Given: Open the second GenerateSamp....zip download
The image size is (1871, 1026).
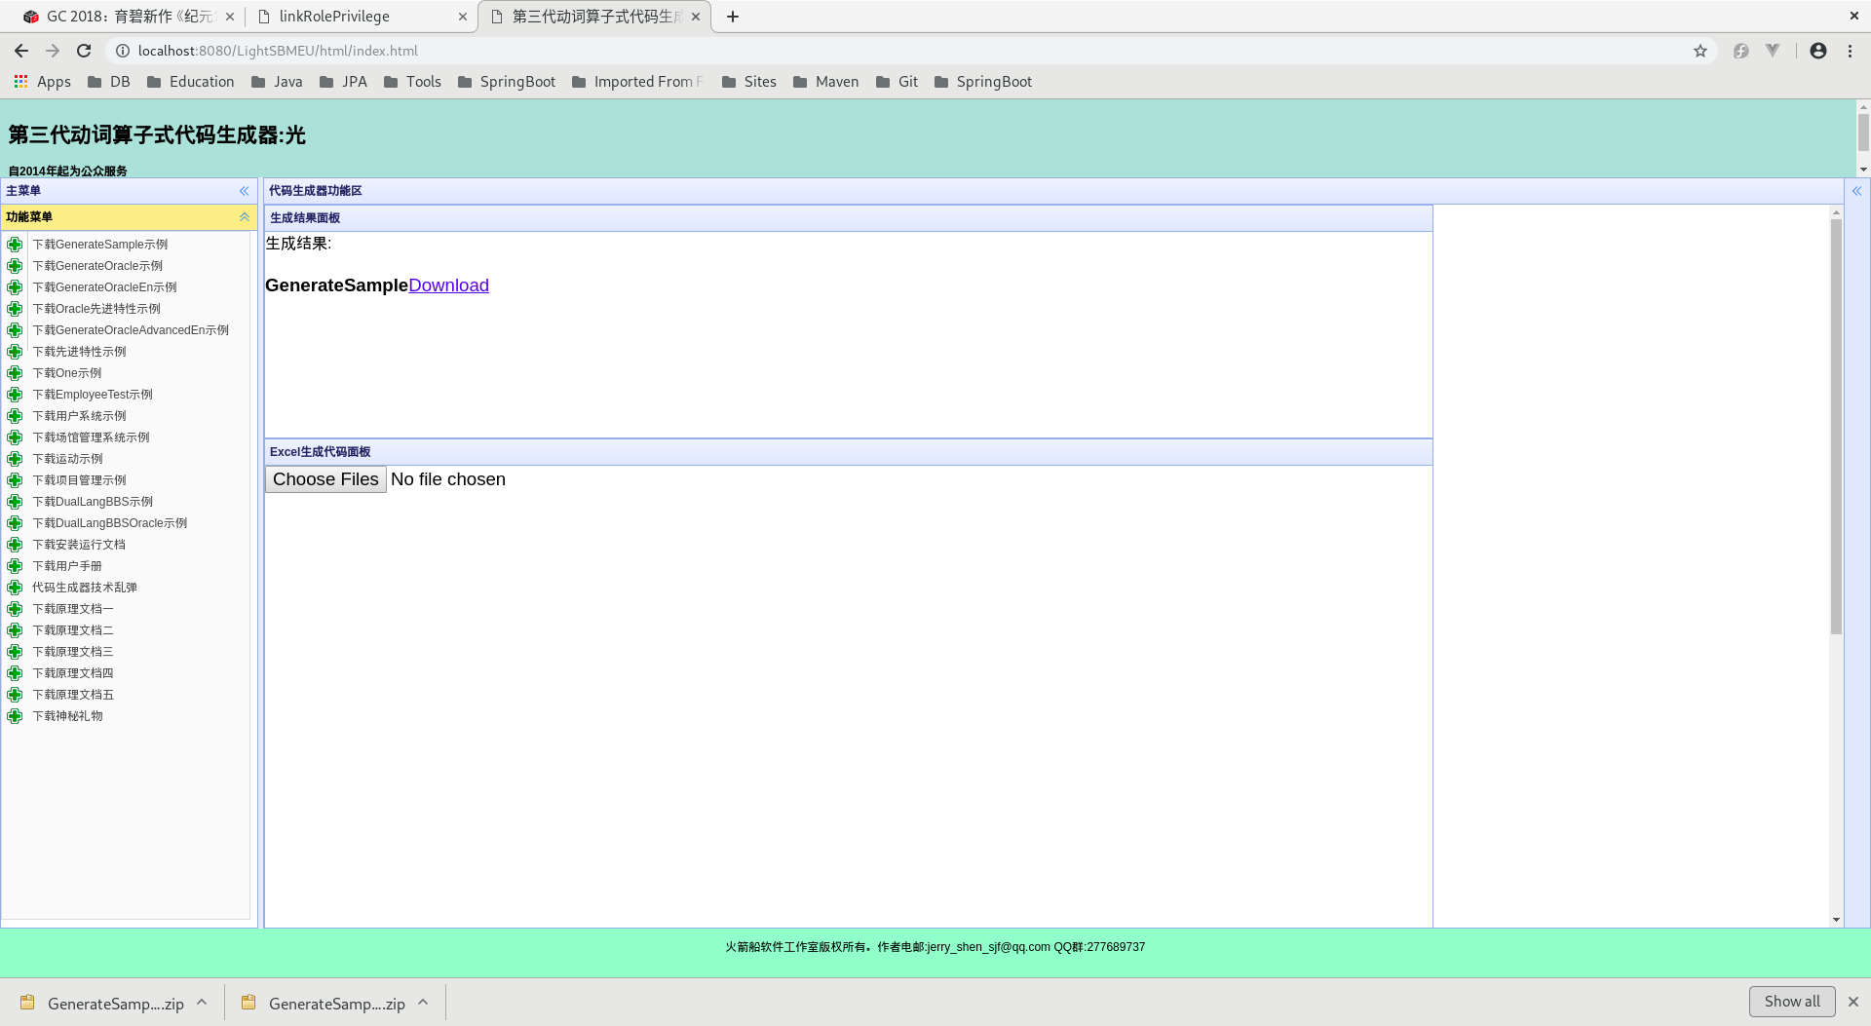Looking at the screenshot, I should 324,1003.
